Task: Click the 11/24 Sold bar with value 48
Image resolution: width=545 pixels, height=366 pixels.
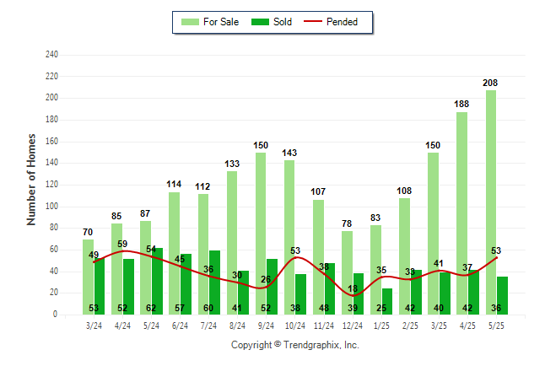Action: pos(330,289)
